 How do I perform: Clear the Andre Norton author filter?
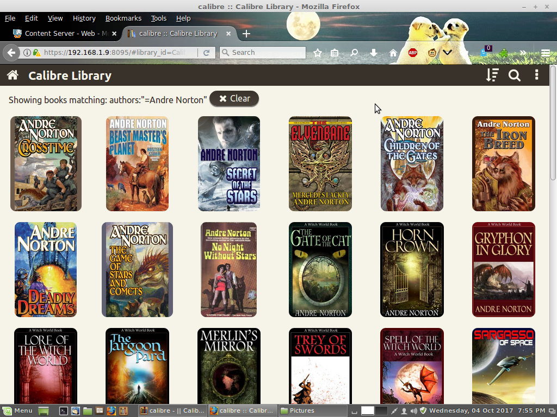(x=234, y=99)
